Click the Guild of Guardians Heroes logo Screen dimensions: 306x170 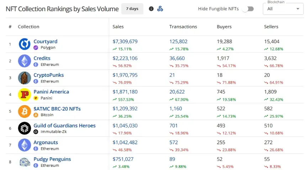[25, 128]
